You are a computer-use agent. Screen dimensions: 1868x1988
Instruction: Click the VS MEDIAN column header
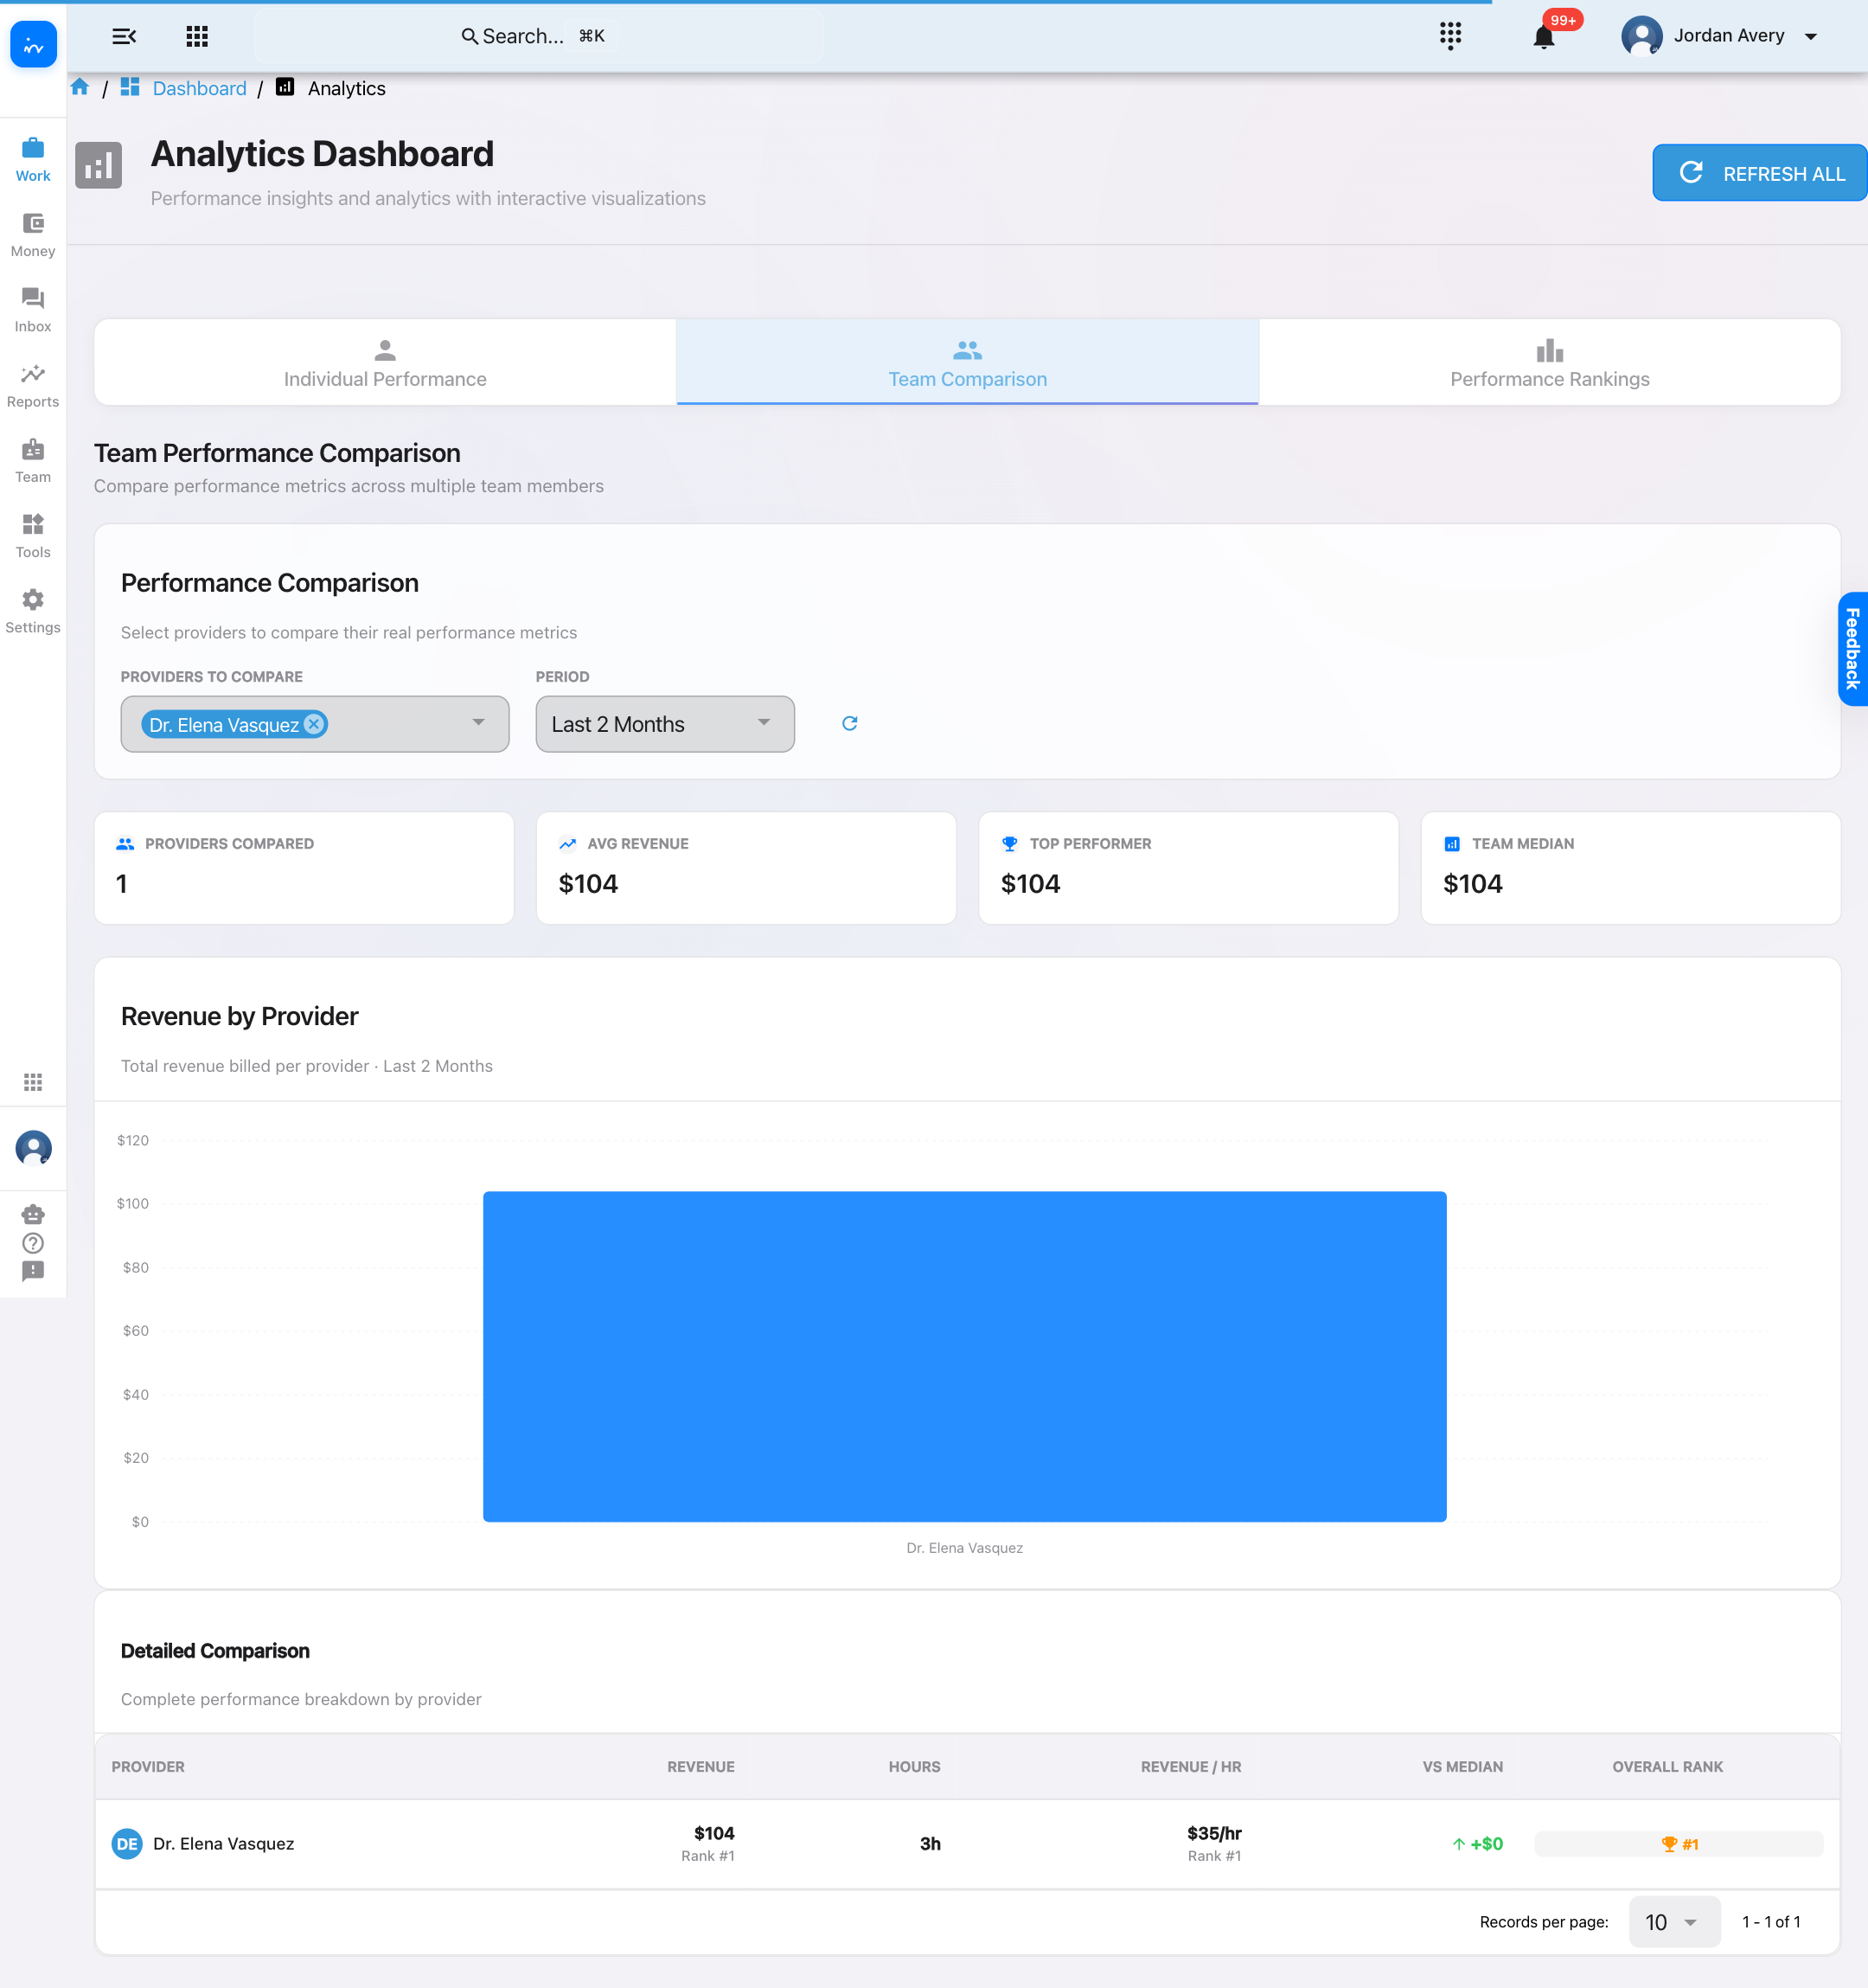pos(1462,1767)
